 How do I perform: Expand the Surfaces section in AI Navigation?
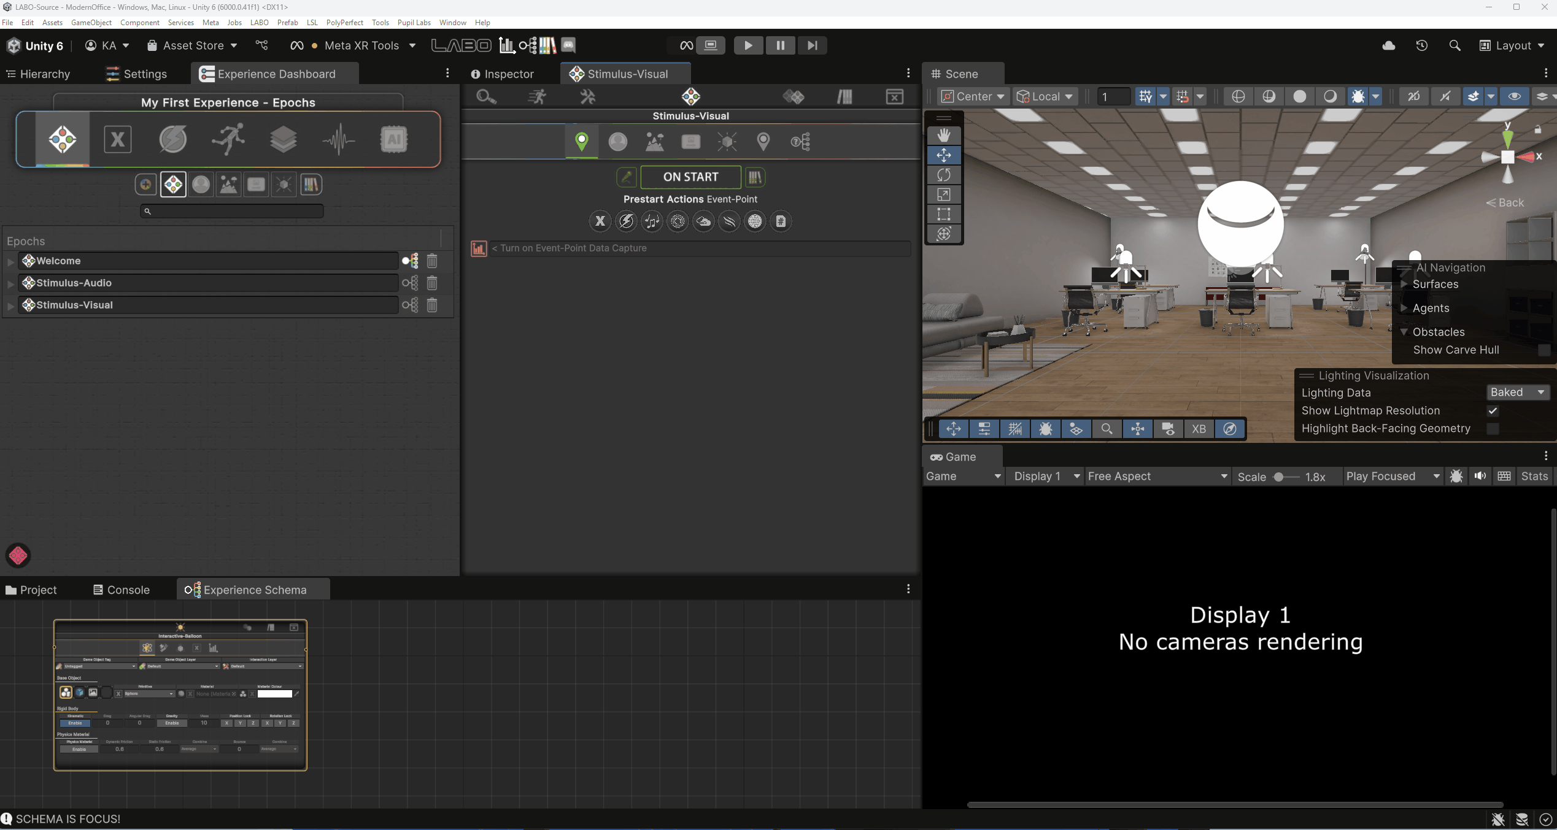click(x=1404, y=284)
